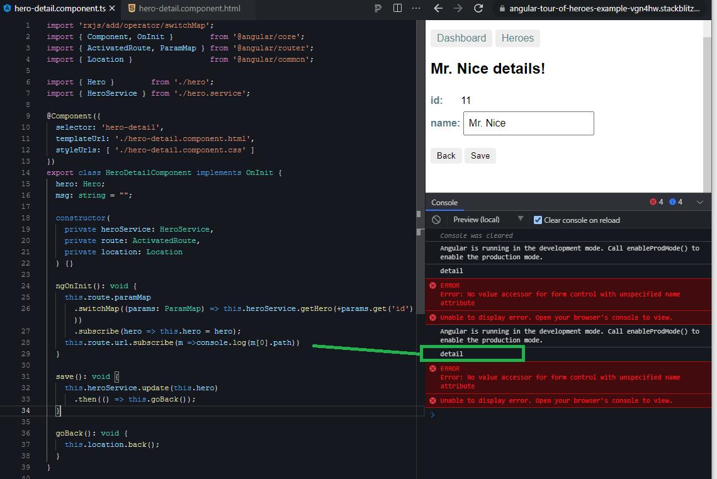Click inside the hero name input field
The image size is (717, 479).
pyautogui.click(x=529, y=123)
